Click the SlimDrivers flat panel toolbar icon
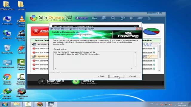 (x=140, y=18)
